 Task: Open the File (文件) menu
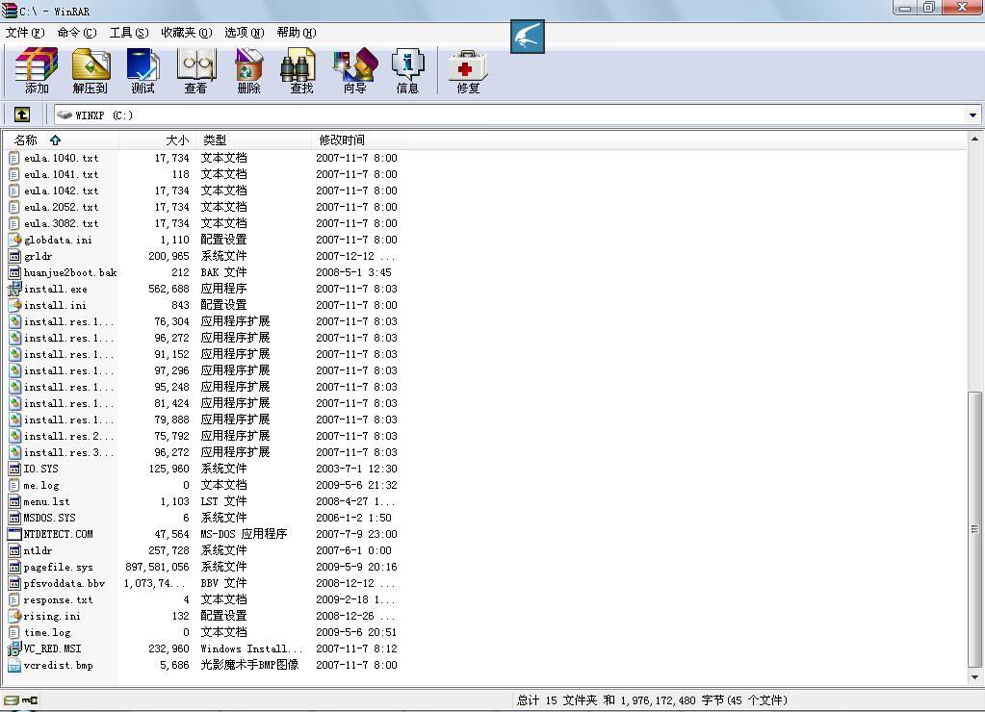pyautogui.click(x=25, y=33)
